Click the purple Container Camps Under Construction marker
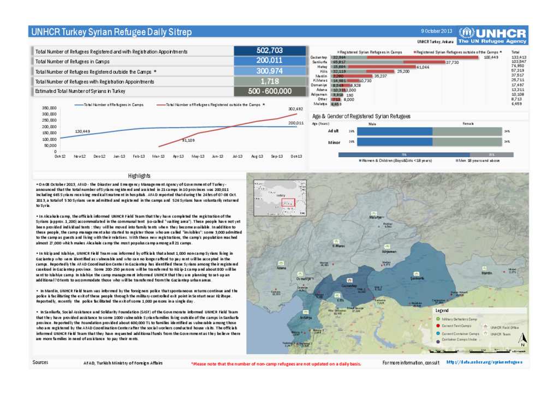 click(x=438, y=342)
